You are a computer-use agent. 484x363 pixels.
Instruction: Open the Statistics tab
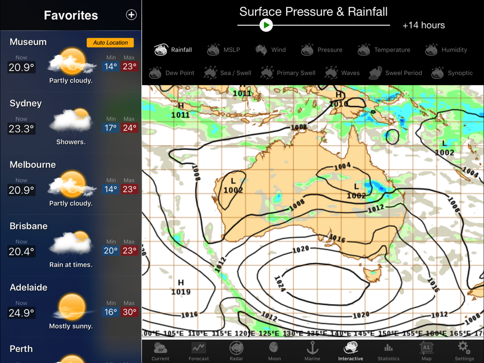(388, 351)
